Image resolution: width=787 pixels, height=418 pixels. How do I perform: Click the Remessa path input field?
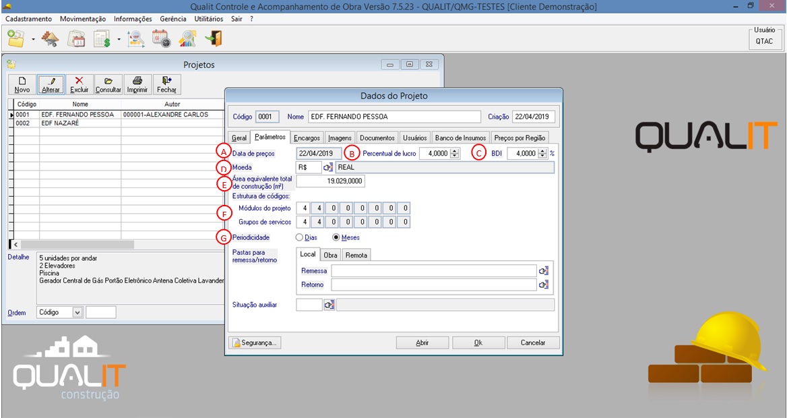pyautogui.click(x=434, y=271)
